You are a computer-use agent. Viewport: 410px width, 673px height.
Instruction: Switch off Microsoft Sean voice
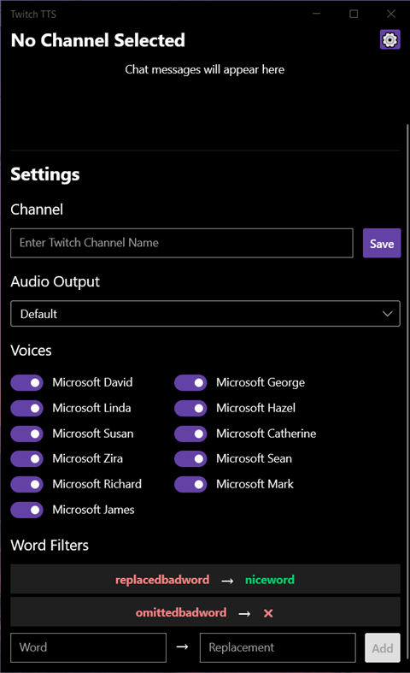190,459
